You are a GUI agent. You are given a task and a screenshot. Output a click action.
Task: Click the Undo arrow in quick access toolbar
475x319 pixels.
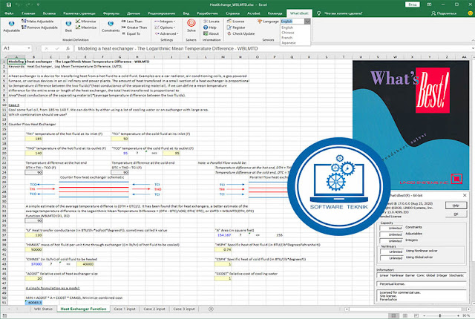pos(18,4)
